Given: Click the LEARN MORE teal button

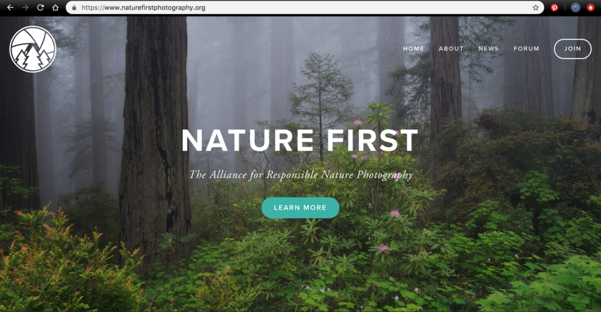Looking at the screenshot, I should 300,208.
